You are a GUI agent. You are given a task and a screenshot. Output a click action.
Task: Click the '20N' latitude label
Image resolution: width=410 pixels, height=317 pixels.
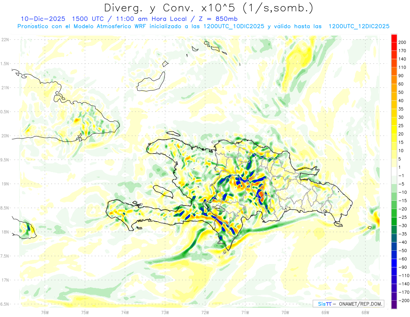pos(5,136)
